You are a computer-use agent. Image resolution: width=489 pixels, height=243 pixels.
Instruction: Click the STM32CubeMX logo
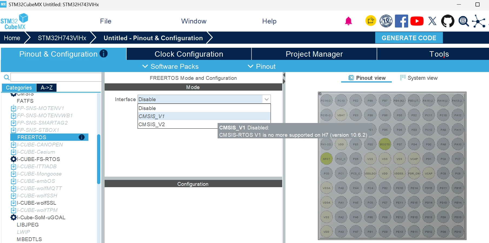pos(14,21)
